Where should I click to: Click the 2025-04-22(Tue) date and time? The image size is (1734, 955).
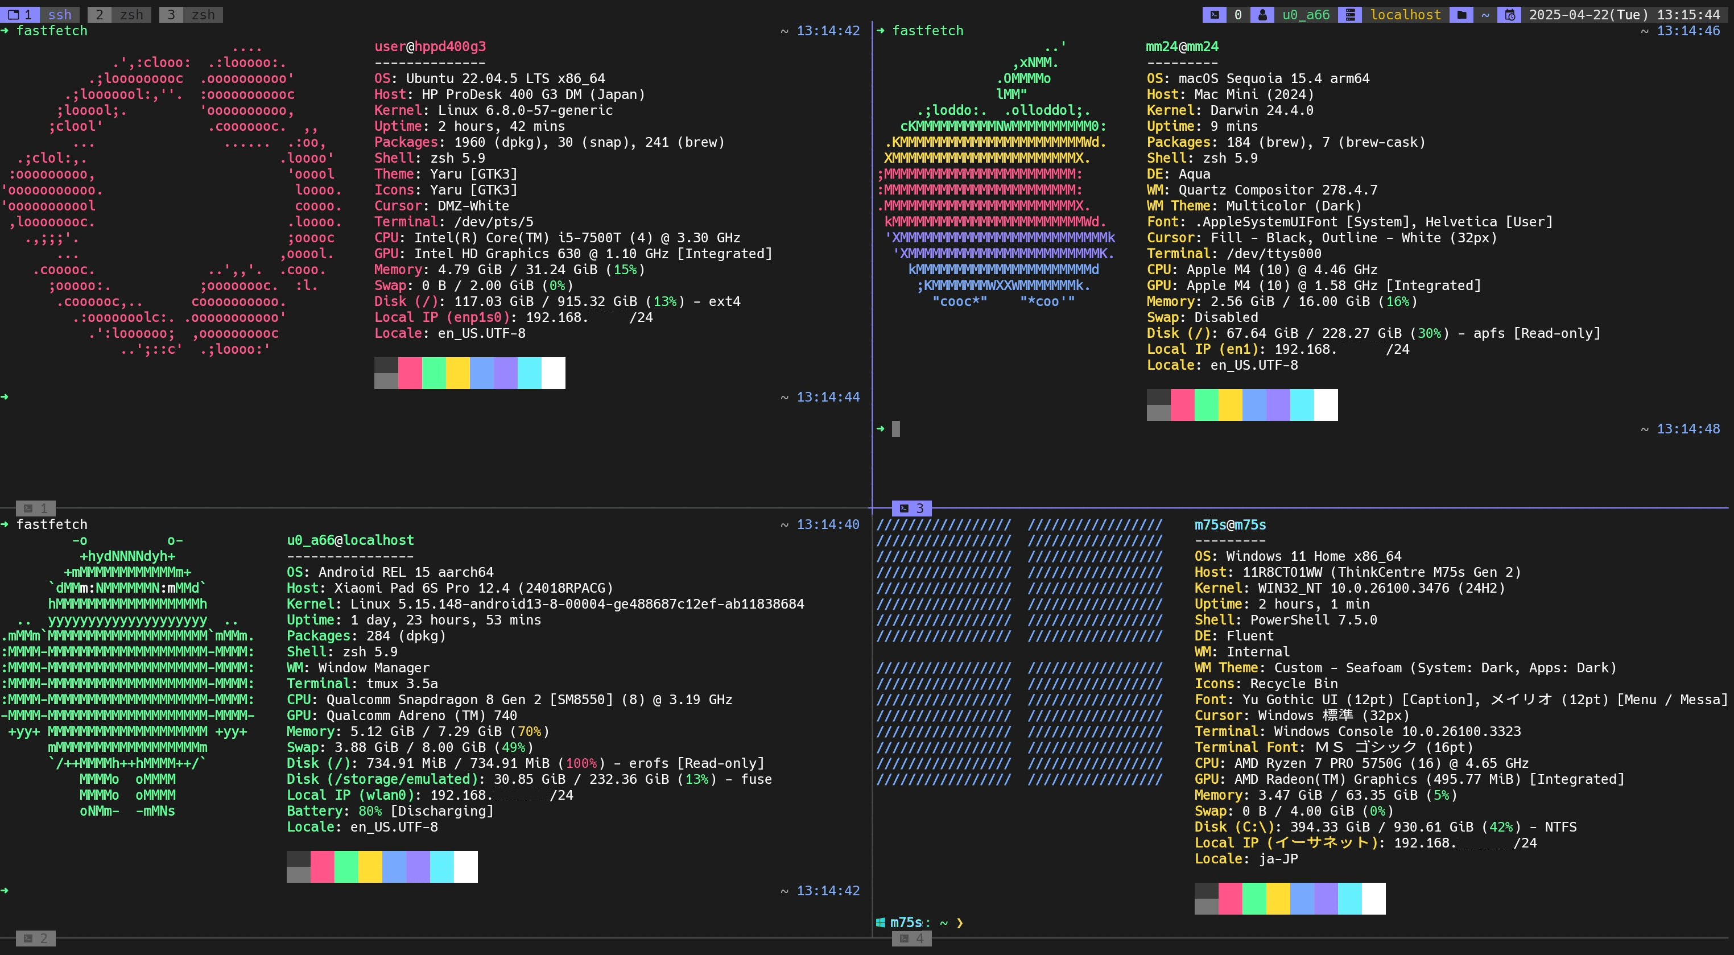(x=1624, y=14)
